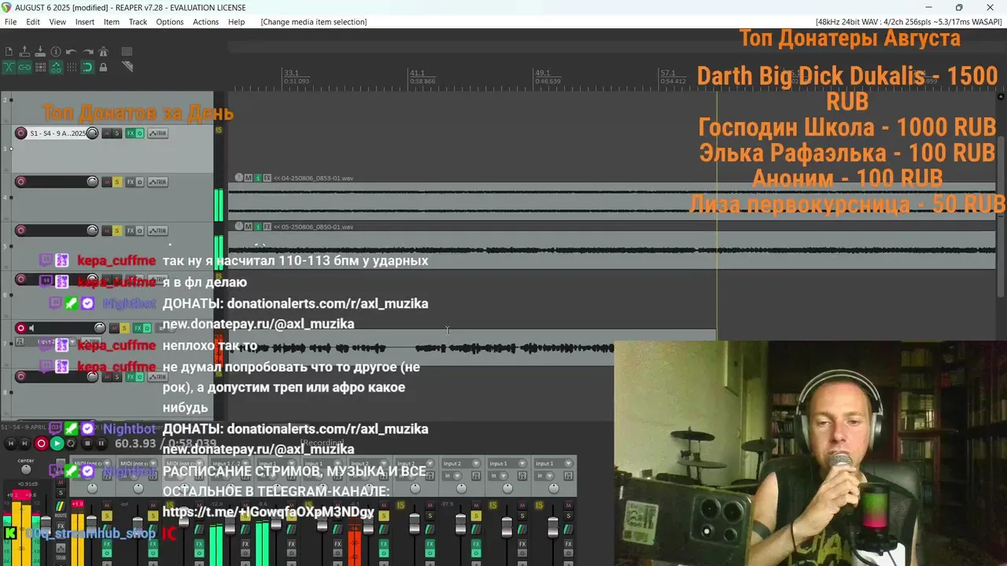
Task: Click Go to end transport button
Action: pos(25,443)
